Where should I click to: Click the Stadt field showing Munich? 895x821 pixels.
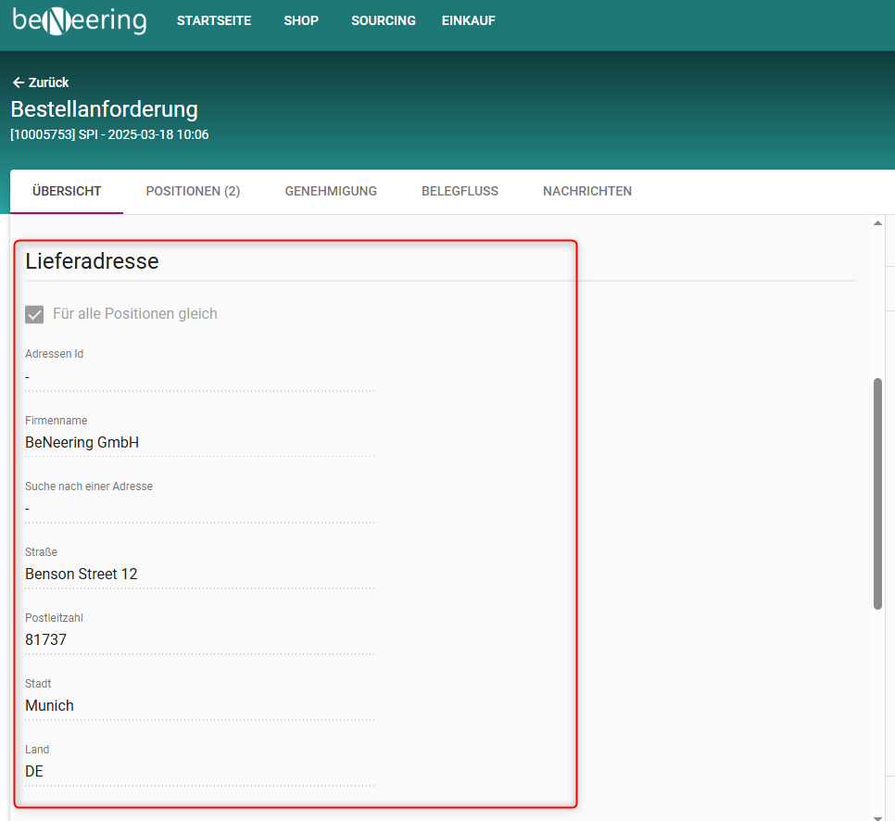199,706
